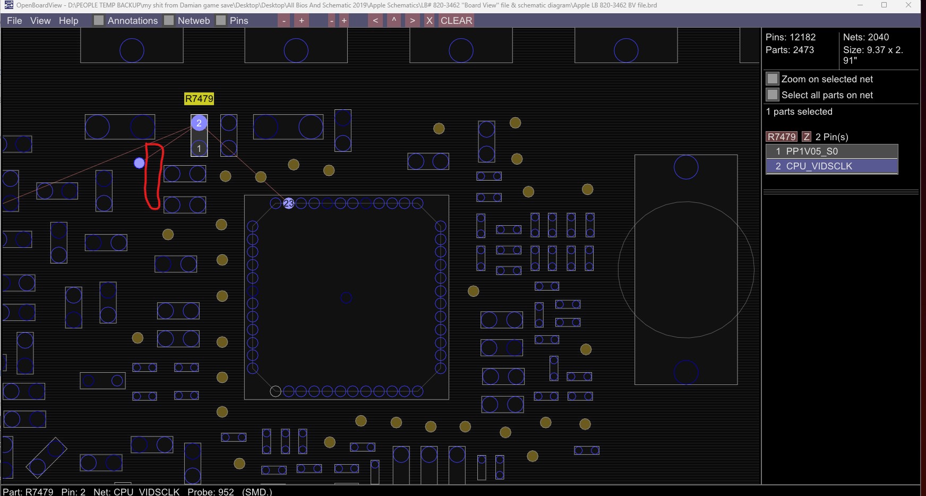This screenshot has width=926, height=496.
Task: Enable Zoom on selected net
Action: point(773,79)
